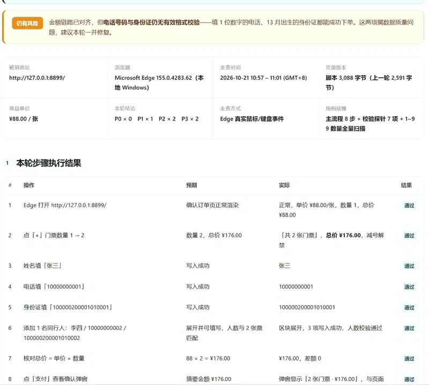Click the 通过 badge in step 2 row

(x=409, y=236)
